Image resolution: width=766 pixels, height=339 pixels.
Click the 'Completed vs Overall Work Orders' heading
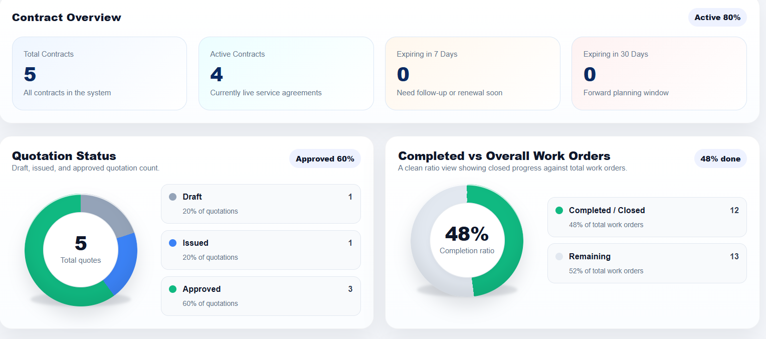point(504,156)
